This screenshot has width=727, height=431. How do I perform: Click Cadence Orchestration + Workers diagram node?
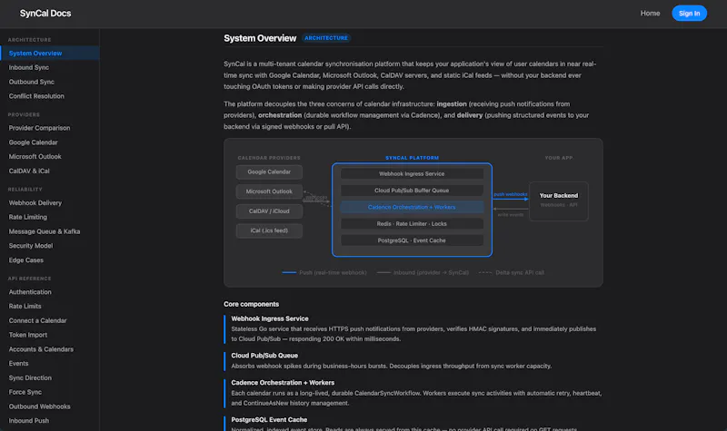coord(412,208)
